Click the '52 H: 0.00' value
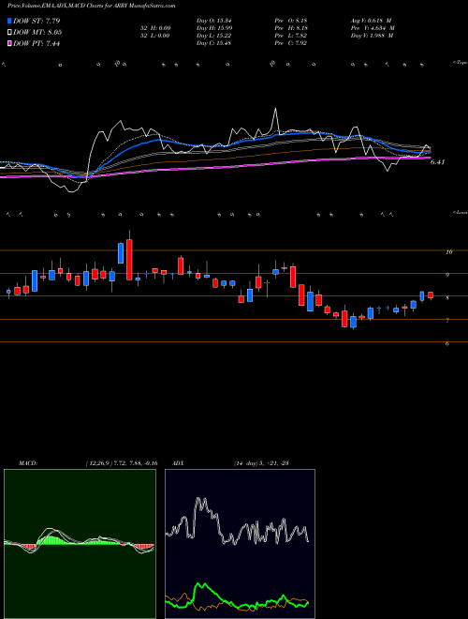The height and width of the screenshot is (619, 468). tap(155, 28)
